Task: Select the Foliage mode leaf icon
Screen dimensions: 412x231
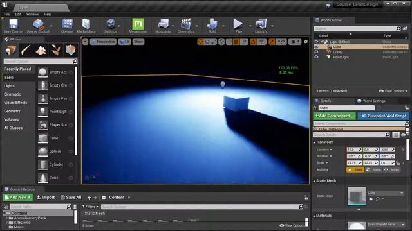Action: pyautogui.click(x=56, y=50)
